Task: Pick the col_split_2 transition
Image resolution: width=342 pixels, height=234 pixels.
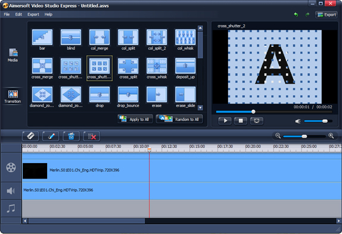Action: click(x=157, y=38)
